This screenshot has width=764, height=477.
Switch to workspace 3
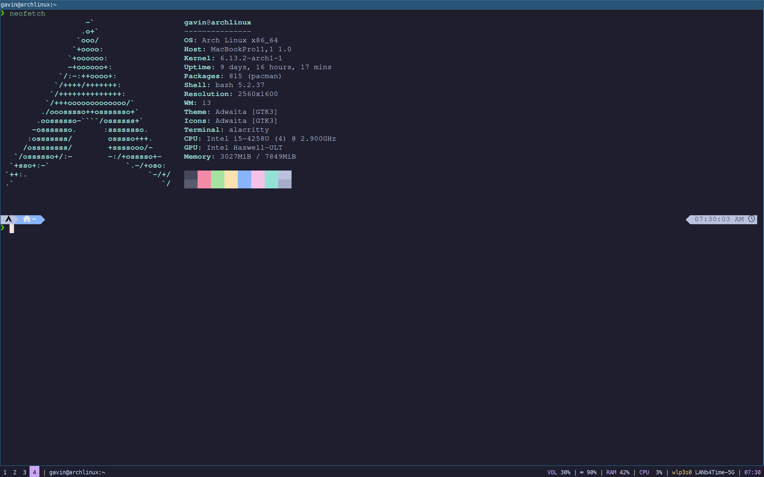(x=25, y=472)
